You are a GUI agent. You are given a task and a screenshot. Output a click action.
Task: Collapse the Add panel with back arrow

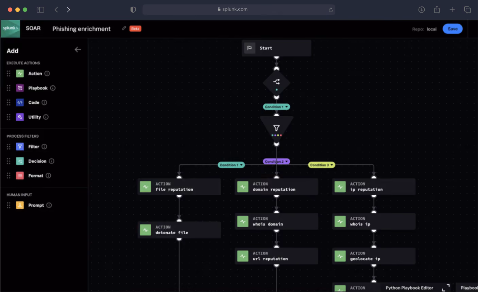(x=78, y=50)
